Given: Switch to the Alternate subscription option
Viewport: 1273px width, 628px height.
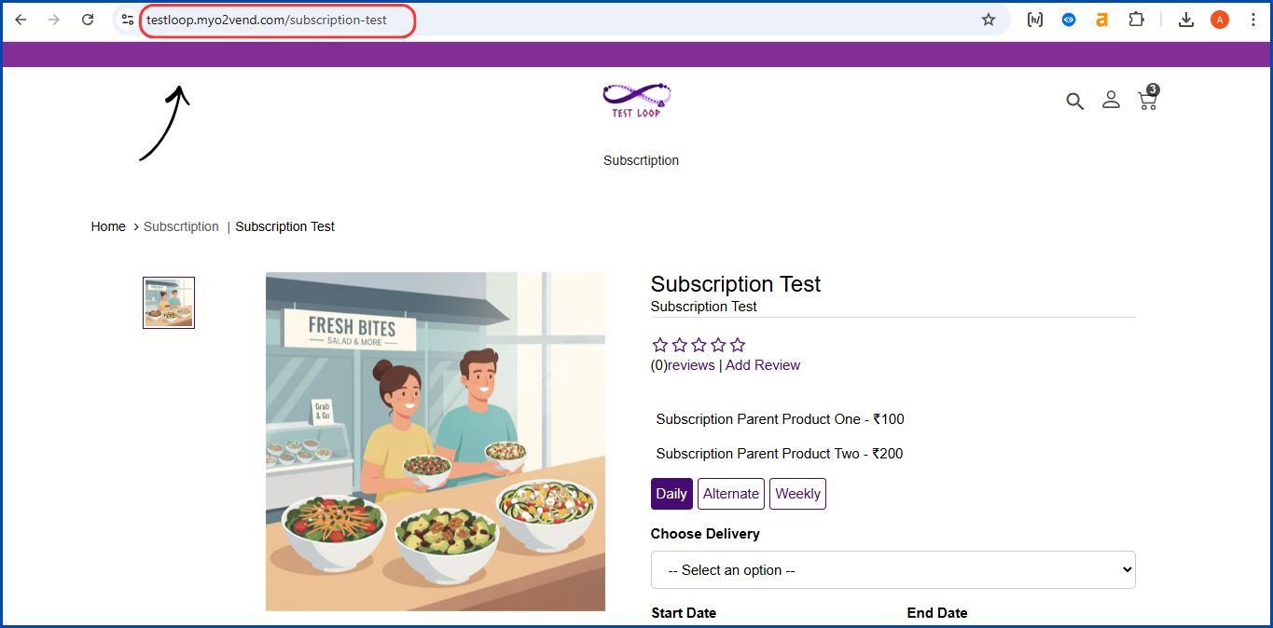Looking at the screenshot, I should (730, 493).
